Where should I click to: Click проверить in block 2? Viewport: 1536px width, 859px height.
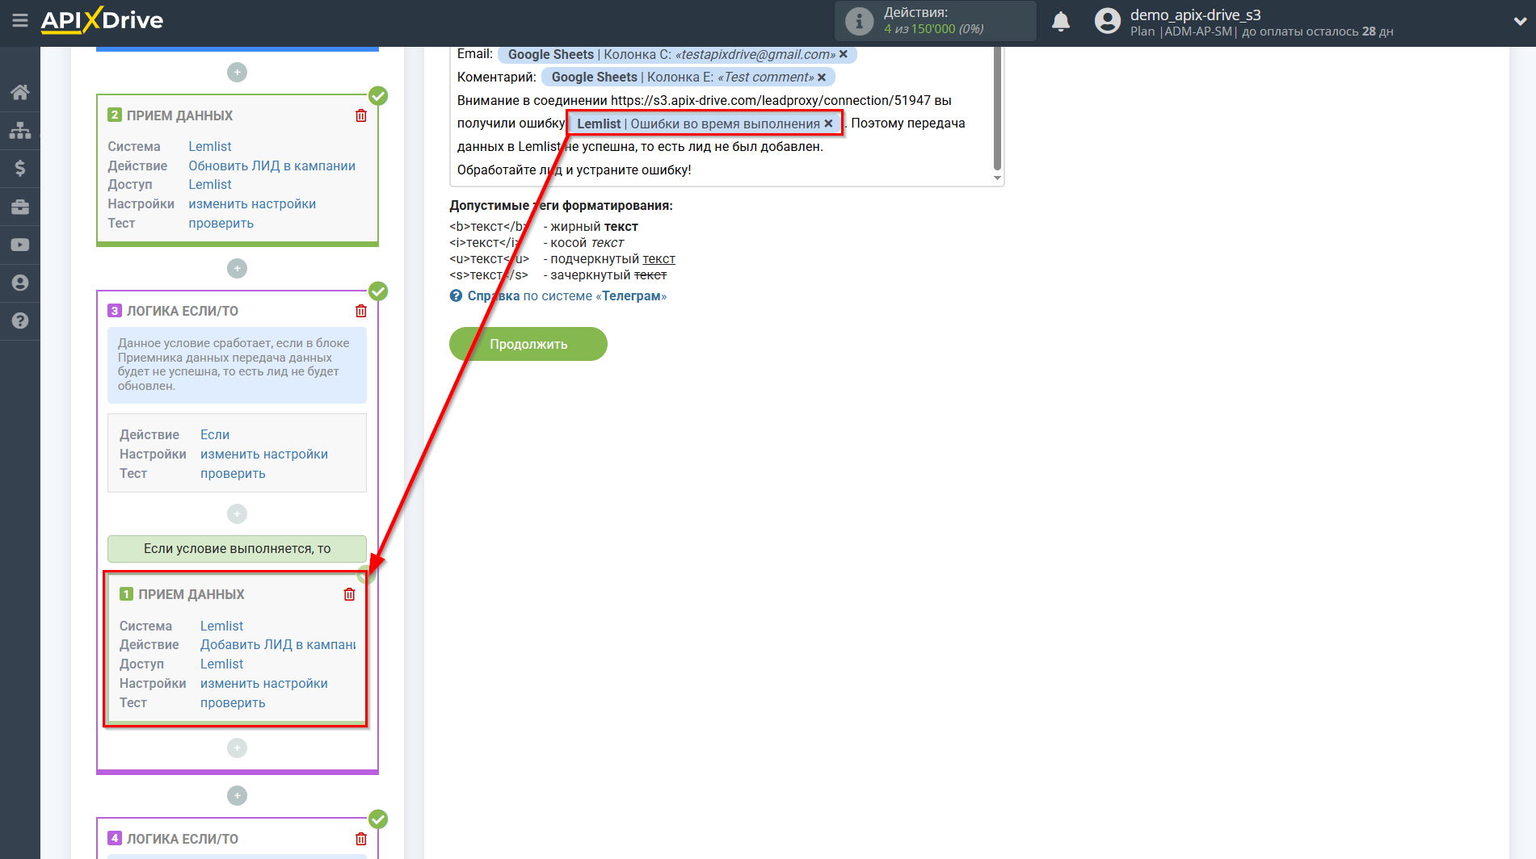click(221, 223)
